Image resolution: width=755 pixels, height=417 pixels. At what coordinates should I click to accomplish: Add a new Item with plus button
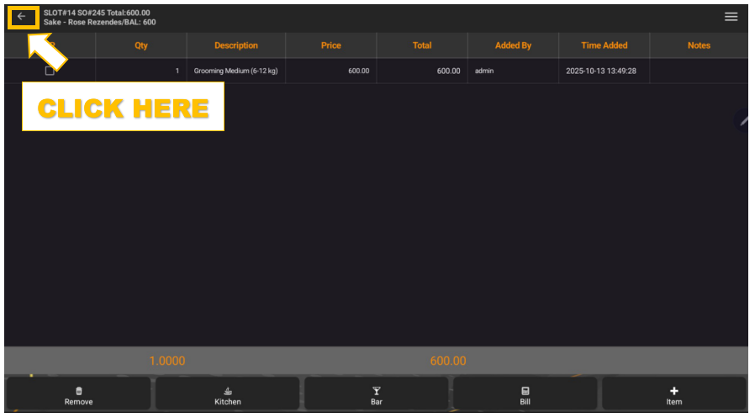click(673, 394)
